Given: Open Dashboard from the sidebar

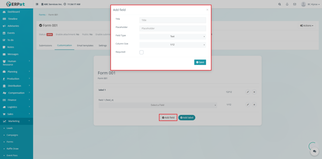Looking at the screenshot, I should pos(14,12).
